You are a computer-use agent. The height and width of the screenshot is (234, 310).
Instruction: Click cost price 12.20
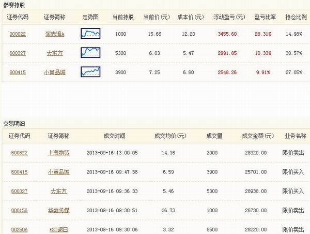click(x=189, y=34)
